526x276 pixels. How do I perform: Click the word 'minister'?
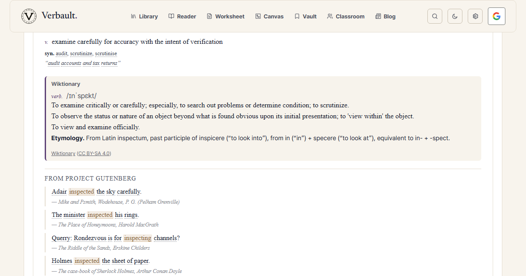[x=74, y=215]
